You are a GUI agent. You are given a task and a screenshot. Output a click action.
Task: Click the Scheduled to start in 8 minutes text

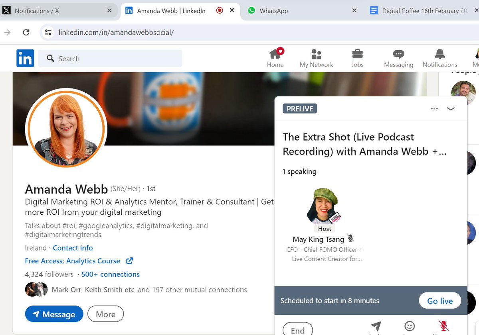(330, 301)
